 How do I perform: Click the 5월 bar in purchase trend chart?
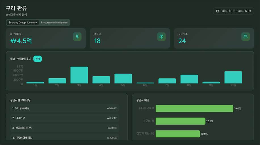[123, 79]
